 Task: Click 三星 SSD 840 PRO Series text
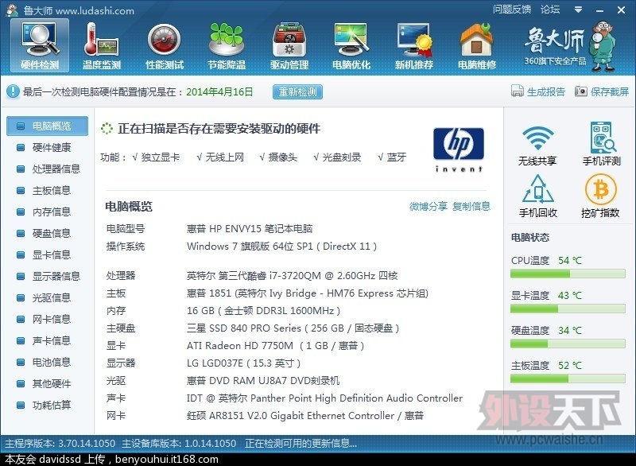[x=293, y=328]
